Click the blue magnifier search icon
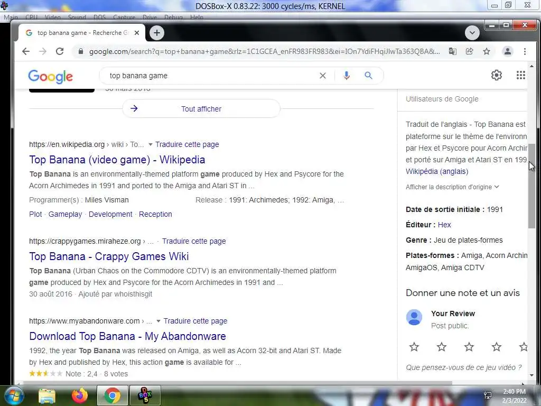Image resolution: width=541 pixels, height=406 pixels. pyautogui.click(x=368, y=75)
